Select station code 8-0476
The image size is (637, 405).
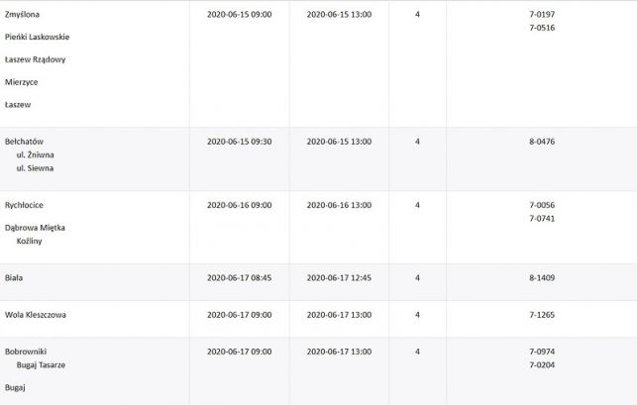pyautogui.click(x=542, y=142)
